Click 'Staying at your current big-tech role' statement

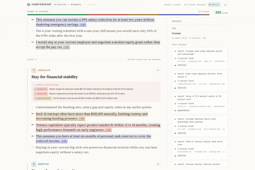pos(96,150)
